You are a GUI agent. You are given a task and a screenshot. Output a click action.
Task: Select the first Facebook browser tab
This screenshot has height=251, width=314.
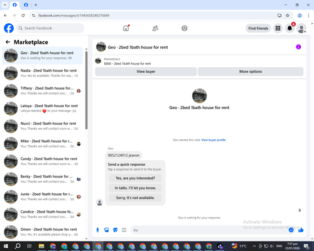[14, 5]
